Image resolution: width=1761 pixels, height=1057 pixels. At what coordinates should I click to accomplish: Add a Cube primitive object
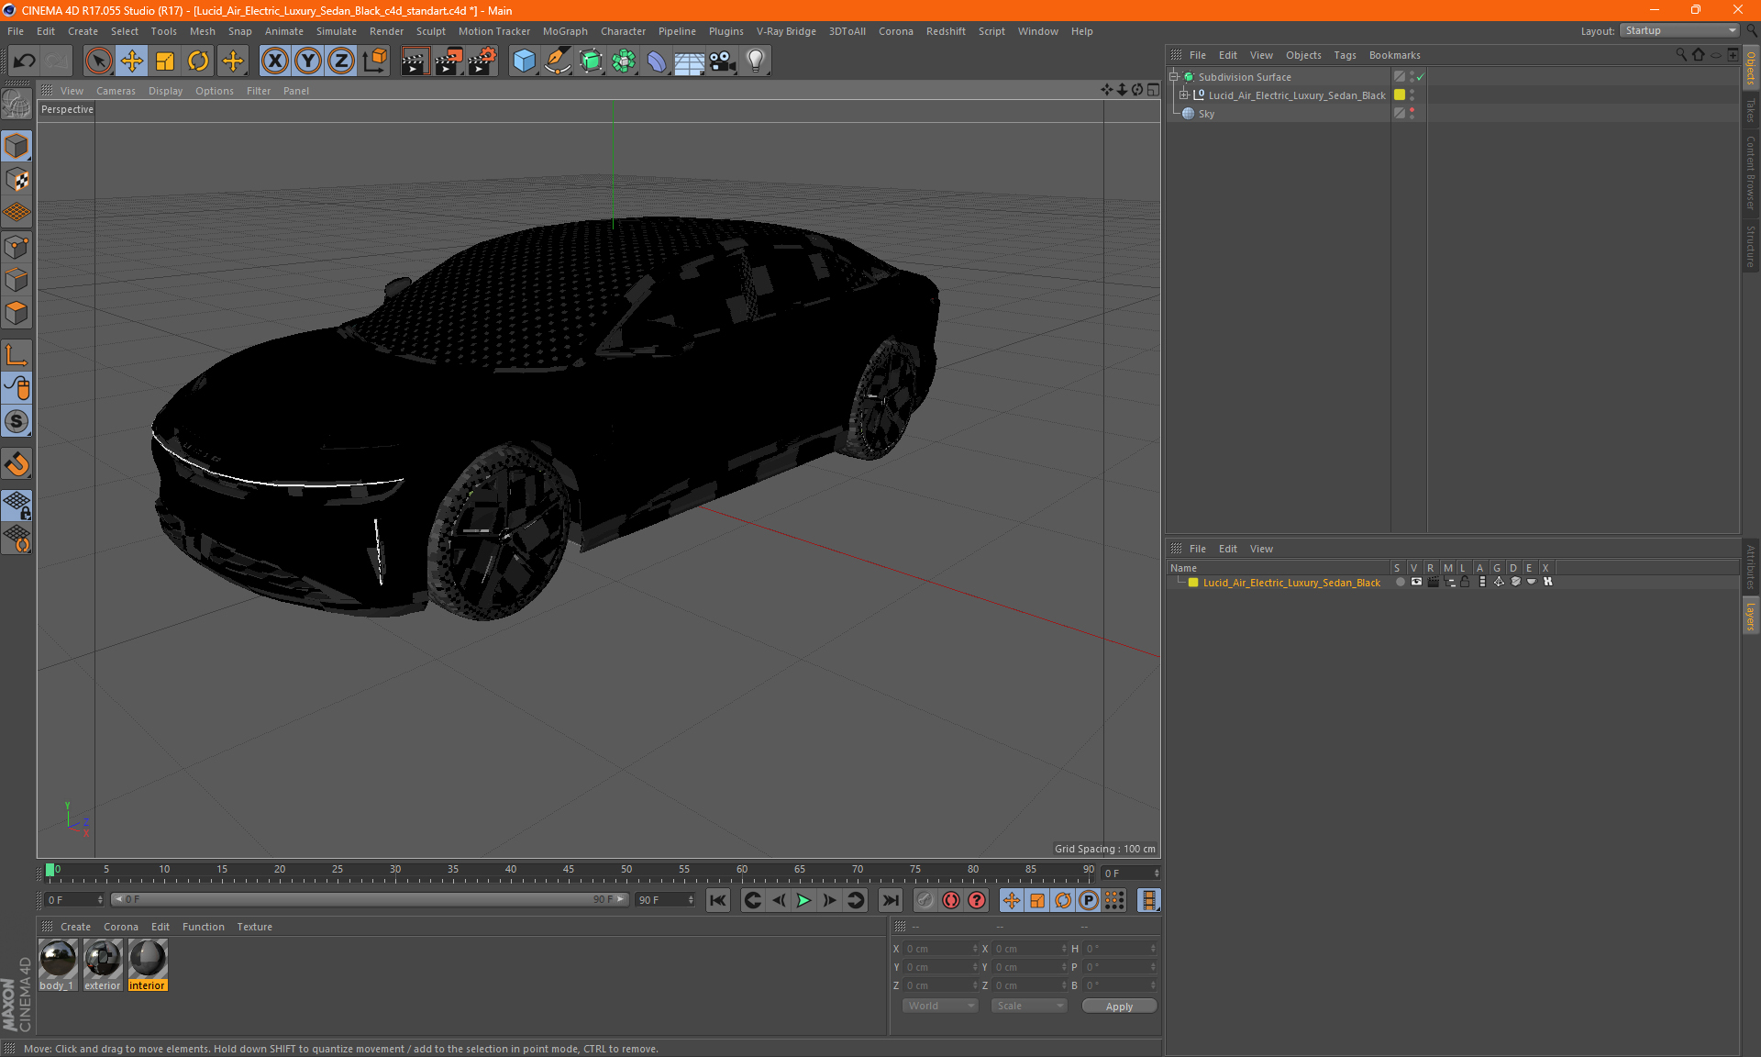(524, 61)
